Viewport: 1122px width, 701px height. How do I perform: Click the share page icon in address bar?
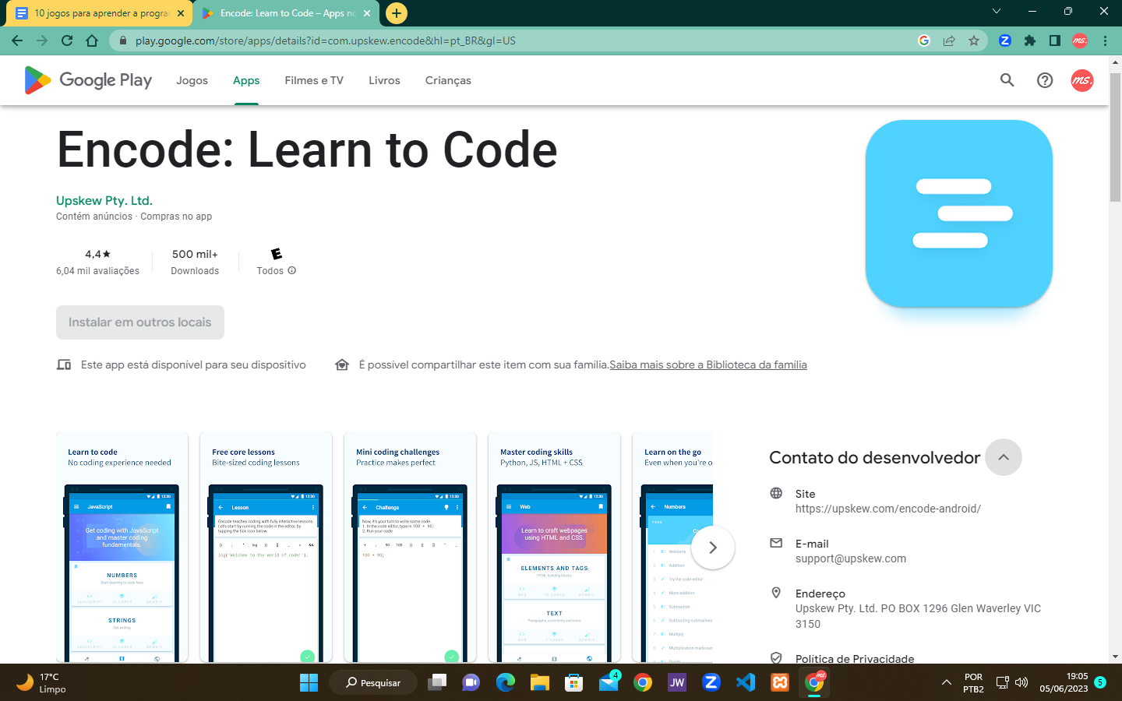tap(949, 41)
